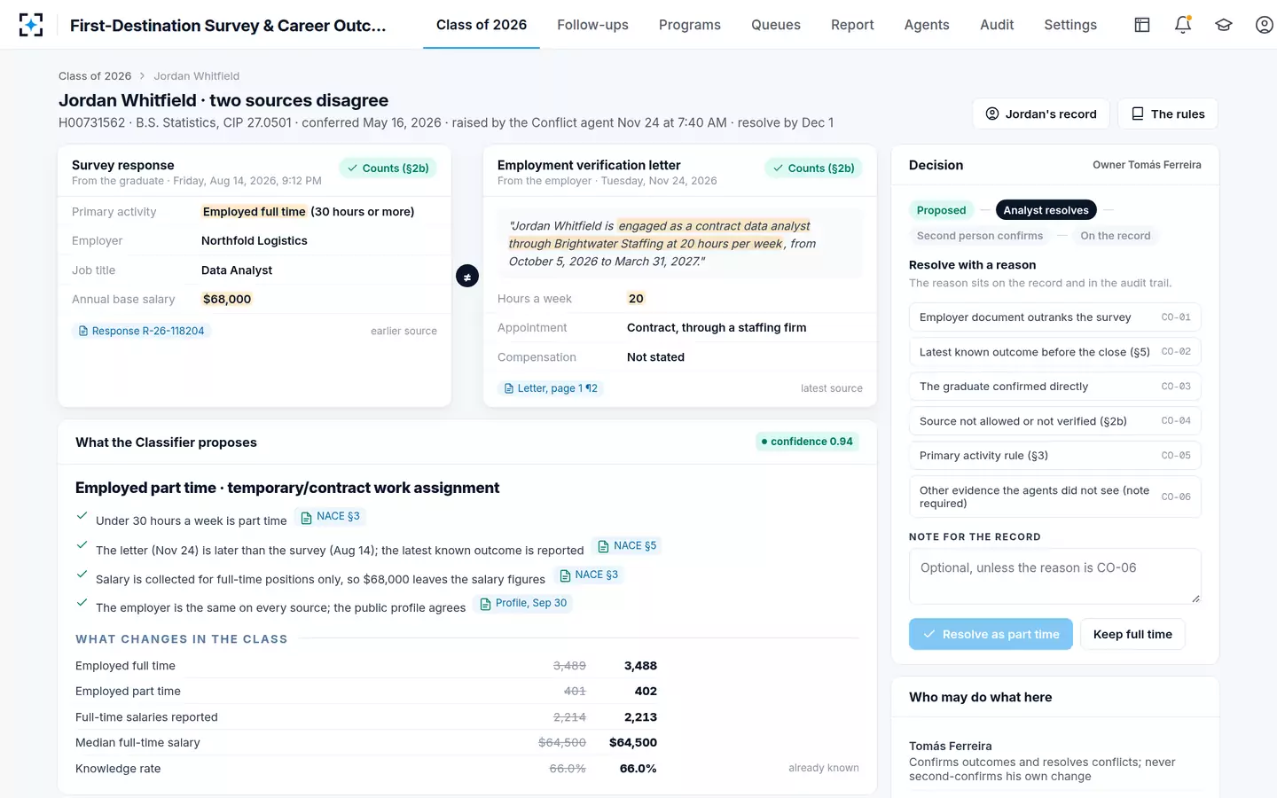Select reason Employer document outranks the survey

click(1055, 317)
